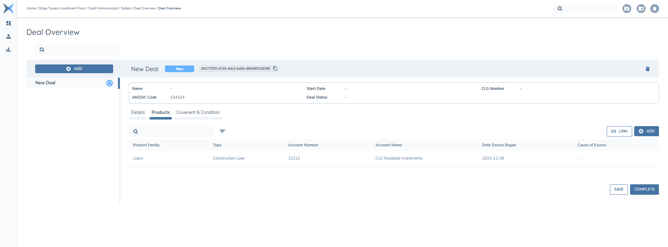Copy the deal ID to clipboard
The height and width of the screenshot is (247, 668).
(275, 69)
